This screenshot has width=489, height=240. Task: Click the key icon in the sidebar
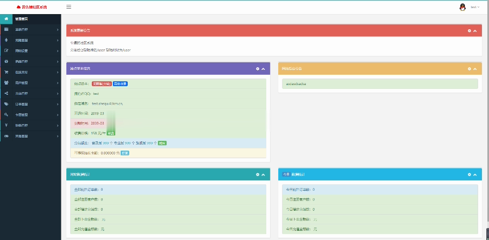pos(6,115)
